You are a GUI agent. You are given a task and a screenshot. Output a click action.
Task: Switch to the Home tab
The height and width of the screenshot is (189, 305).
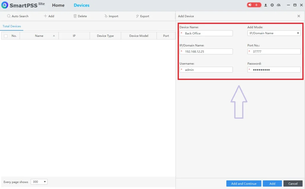pyautogui.click(x=58, y=5)
